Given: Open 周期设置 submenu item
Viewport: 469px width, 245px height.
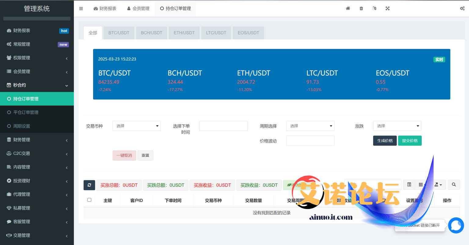Looking at the screenshot, I should [37, 126].
